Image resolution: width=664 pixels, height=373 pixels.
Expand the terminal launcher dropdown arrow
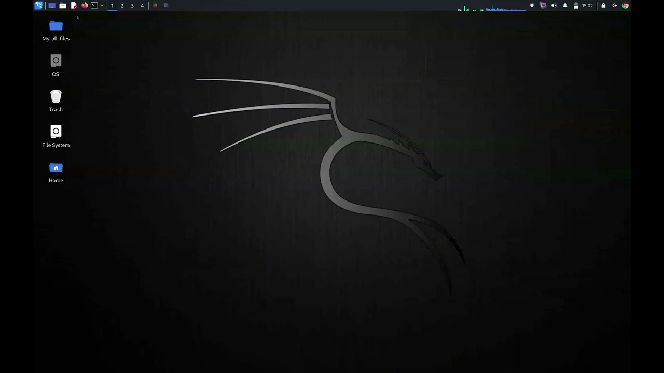pos(101,6)
